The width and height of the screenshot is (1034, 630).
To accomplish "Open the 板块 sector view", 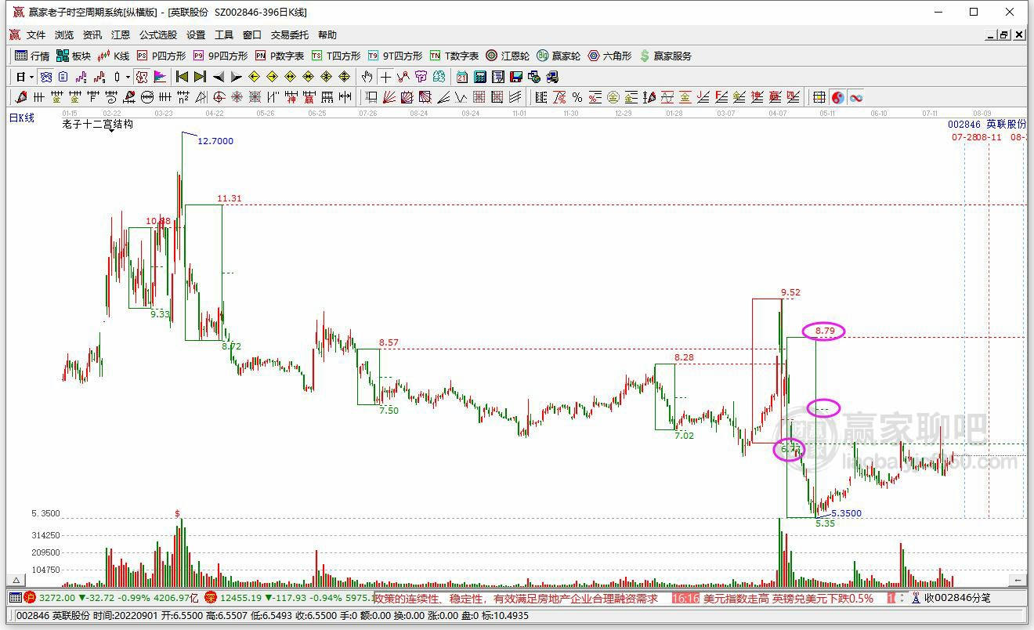I will point(73,56).
